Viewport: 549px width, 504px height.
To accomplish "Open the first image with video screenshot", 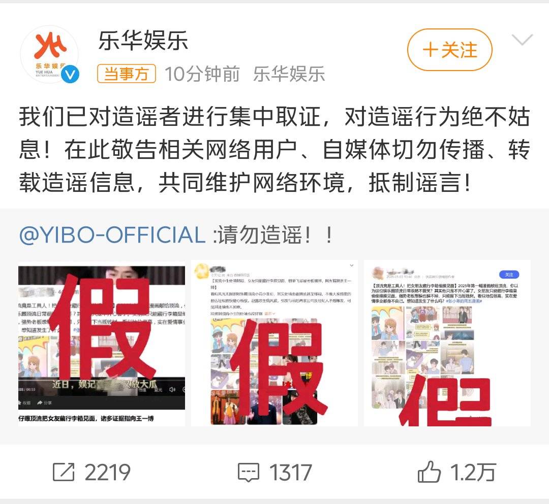I will (x=102, y=343).
